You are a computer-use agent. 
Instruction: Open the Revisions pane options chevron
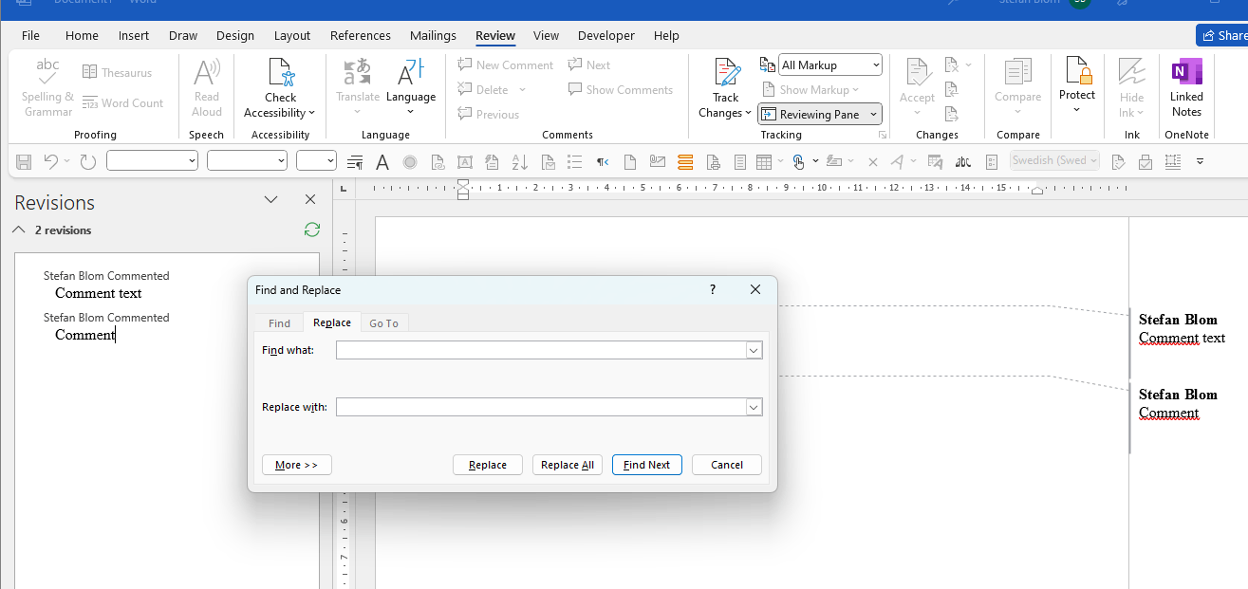(271, 200)
